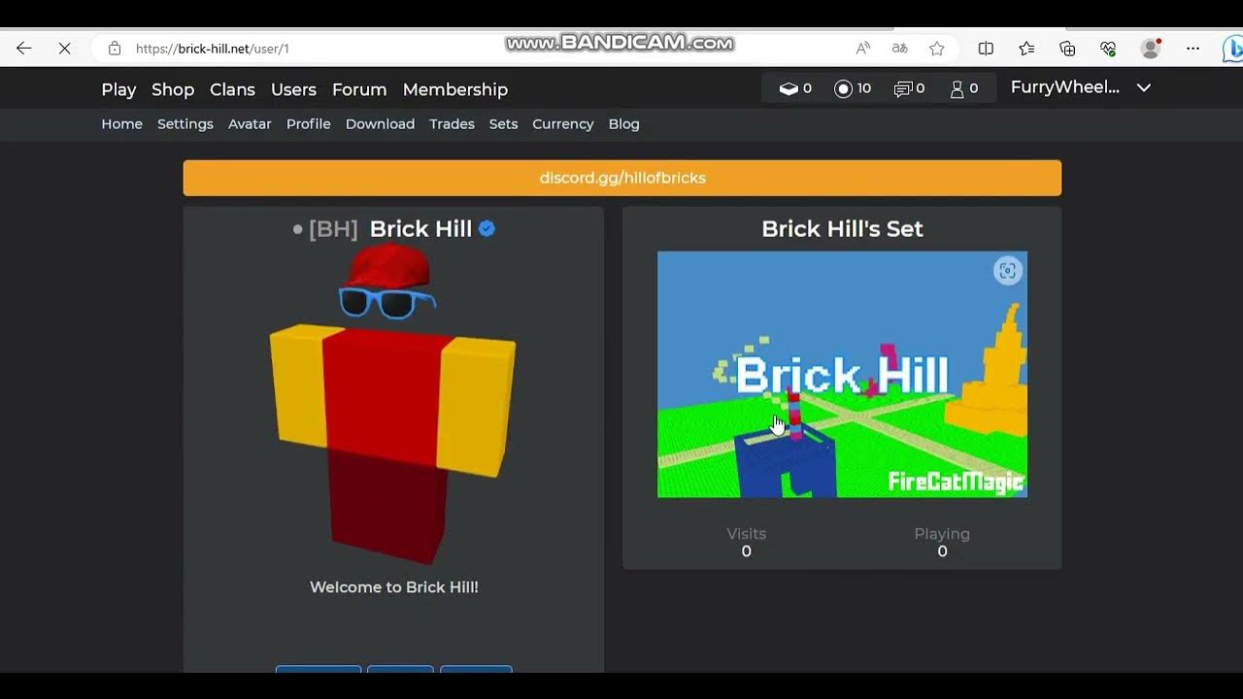The width and height of the screenshot is (1243, 699).
Task: Click the browser back arrow
Action: pyautogui.click(x=24, y=49)
